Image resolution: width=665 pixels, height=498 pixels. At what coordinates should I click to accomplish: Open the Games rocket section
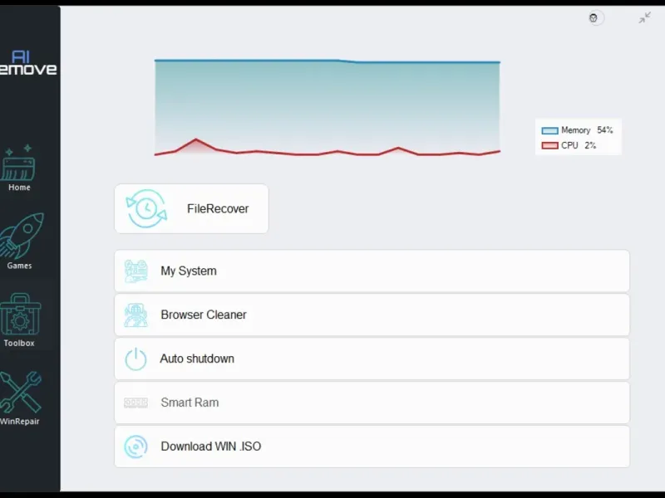(20, 242)
